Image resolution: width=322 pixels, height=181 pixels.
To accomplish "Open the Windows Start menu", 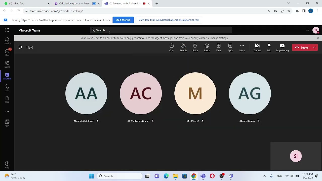I will point(91,176).
